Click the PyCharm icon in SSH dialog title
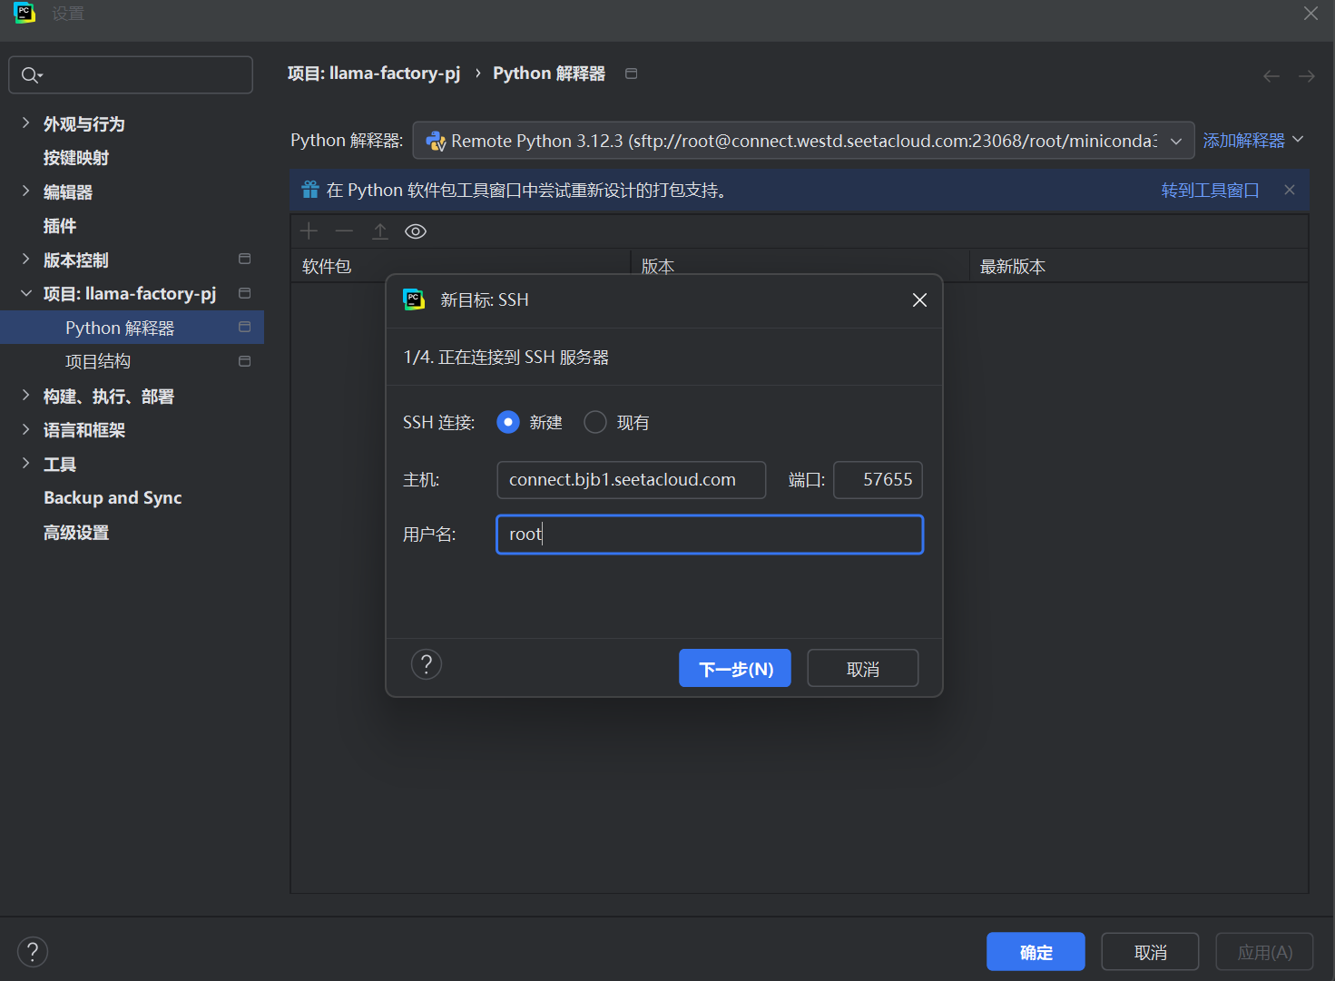 [414, 299]
